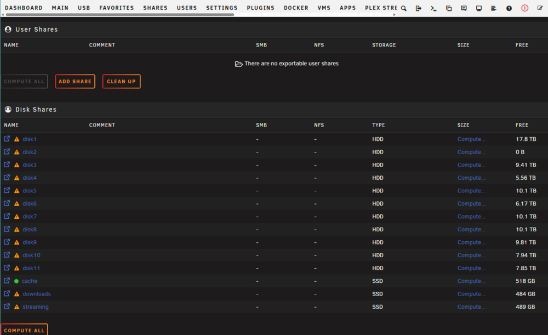The image size is (548, 335).
Task: Click the User Shares section icon
Action: click(8, 30)
